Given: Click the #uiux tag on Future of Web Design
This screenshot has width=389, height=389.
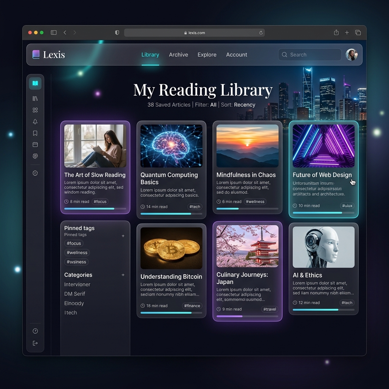Looking at the screenshot, I should tap(347, 206).
